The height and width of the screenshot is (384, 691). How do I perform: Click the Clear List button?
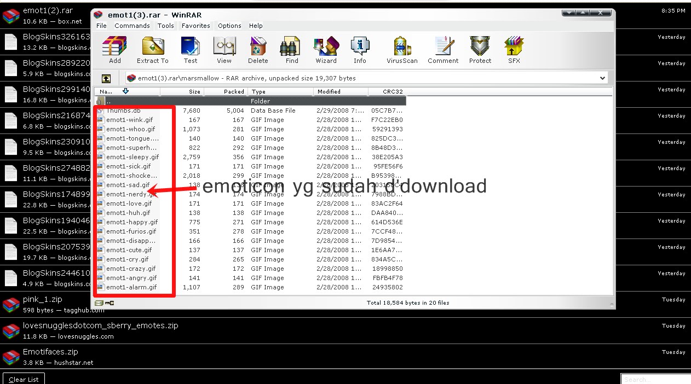coord(24,379)
